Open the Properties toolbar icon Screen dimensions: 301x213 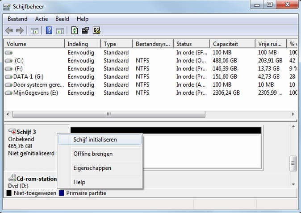85,30
